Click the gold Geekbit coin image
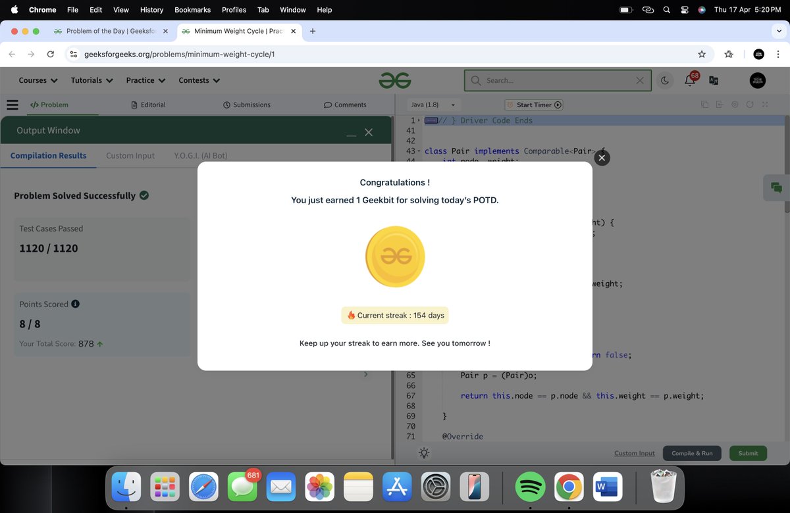Screen dimensions: 790x513 395,256
